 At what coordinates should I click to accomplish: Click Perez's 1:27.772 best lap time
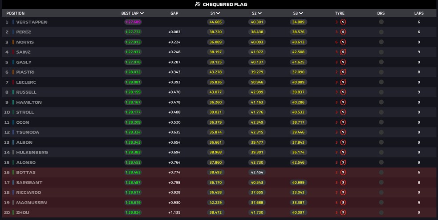pos(133,32)
